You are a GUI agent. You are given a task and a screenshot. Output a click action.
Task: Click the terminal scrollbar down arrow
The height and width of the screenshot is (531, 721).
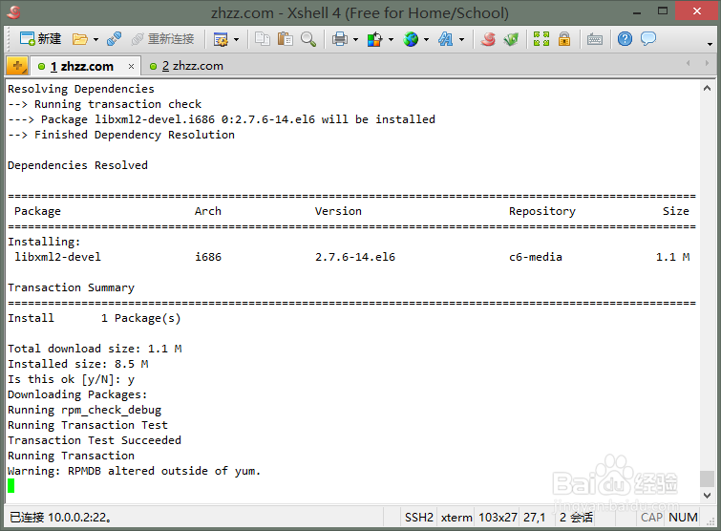pos(708,495)
